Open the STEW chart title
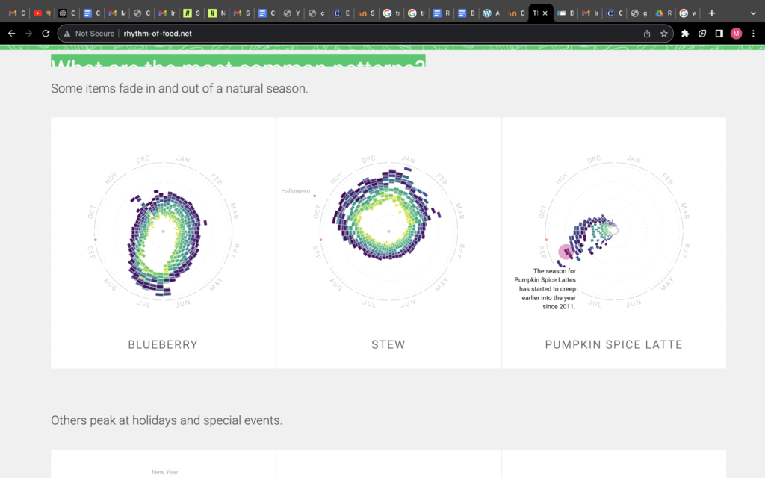This screenshot has height=478, width=765. [388, 344]
